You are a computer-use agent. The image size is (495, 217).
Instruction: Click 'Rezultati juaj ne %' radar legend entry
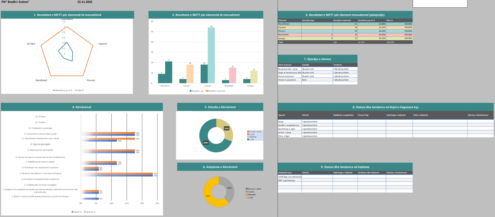pos(64,90)
